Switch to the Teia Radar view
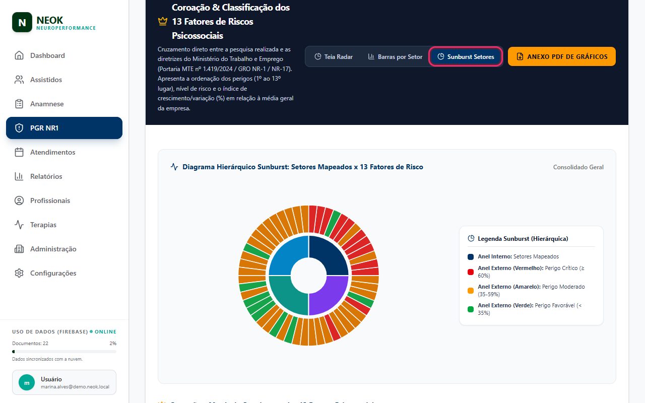The image size is (645, 403). click(x=334, y=57)
